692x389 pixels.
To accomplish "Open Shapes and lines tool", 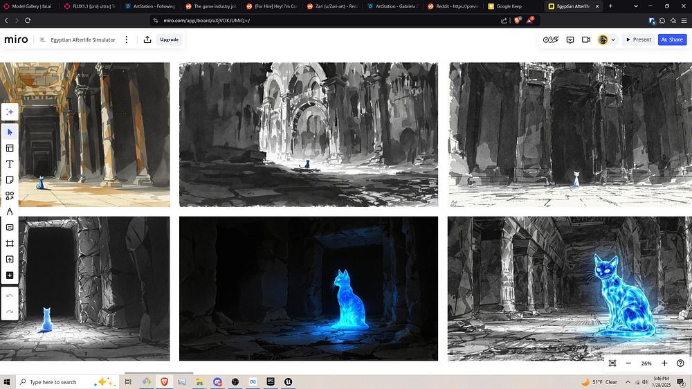I will point(10,196).
